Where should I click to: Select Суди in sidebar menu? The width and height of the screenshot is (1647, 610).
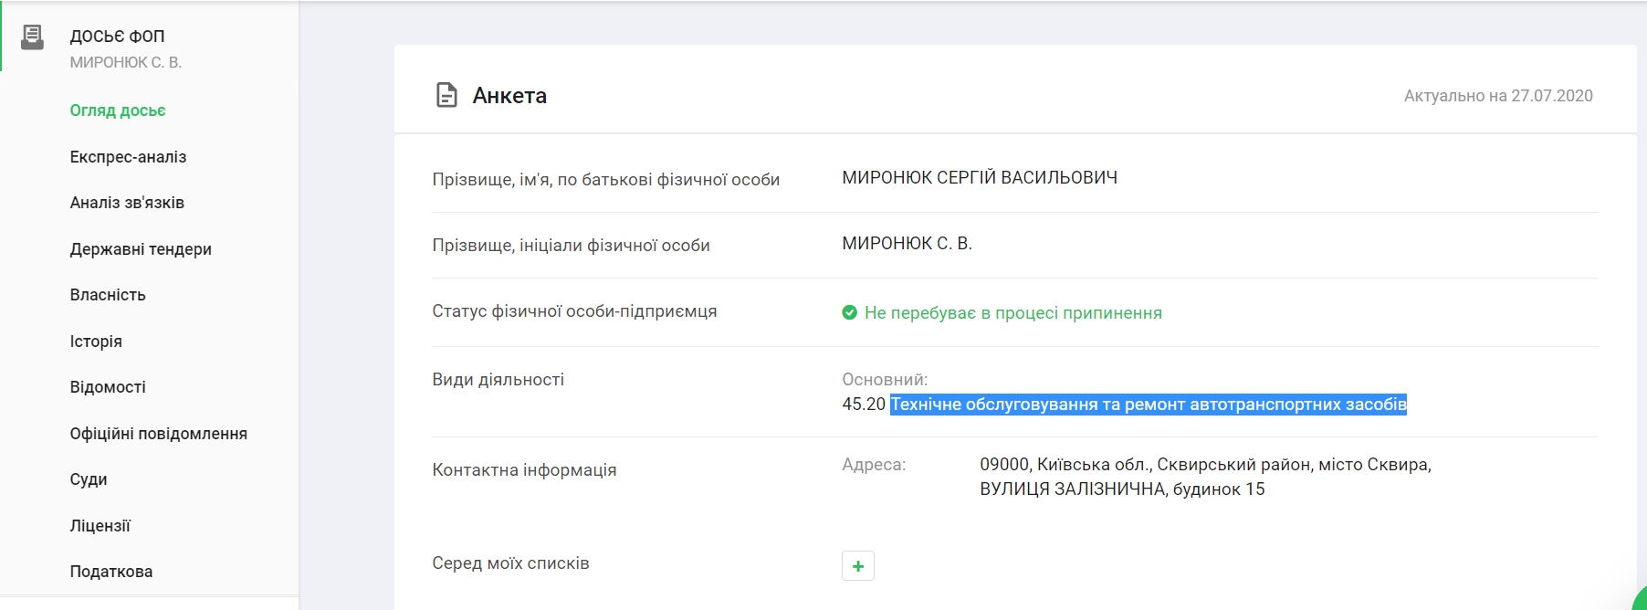click(x=89, y=479)
